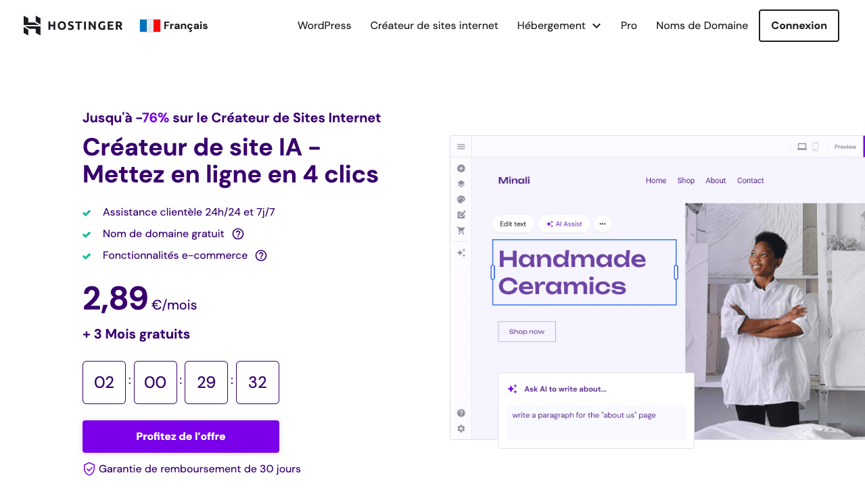
Task: Click the woman photo in the preview
Action: [x=775, y=321]
